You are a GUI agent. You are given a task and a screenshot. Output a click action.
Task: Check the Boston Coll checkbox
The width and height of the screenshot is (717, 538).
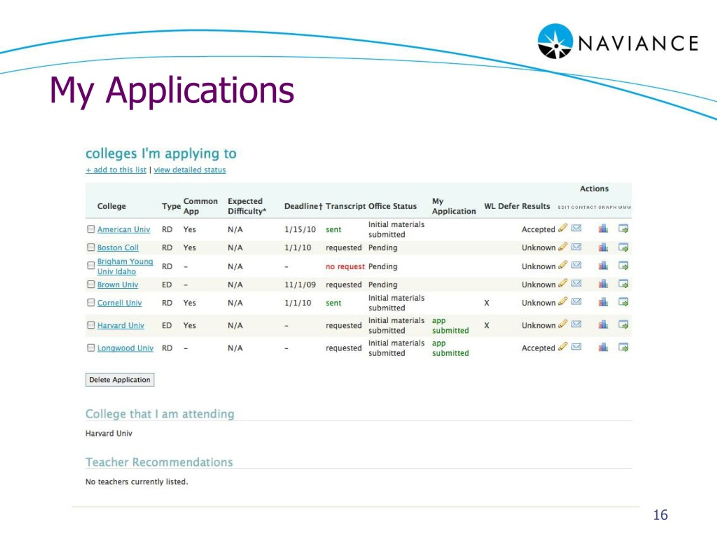pyautogui.click(x=91, y=247)
